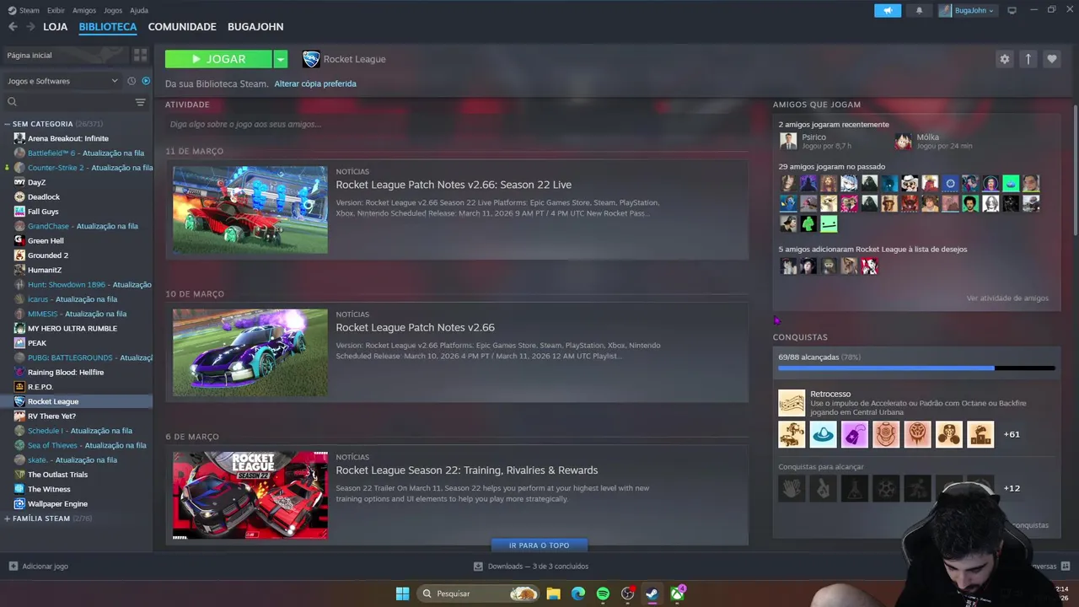Click the Add game plus icon

click(13, 567)
